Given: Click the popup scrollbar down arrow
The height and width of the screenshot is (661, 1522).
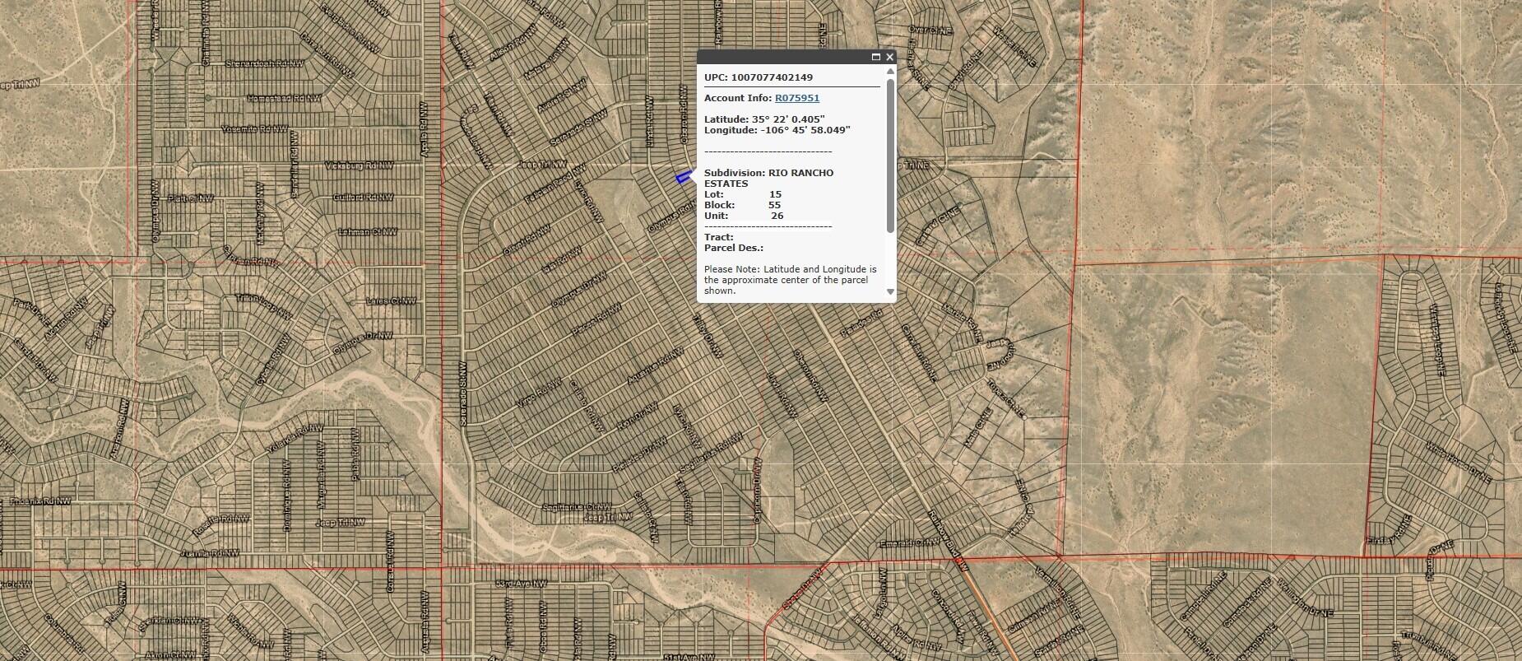Looking at the screenshot, I should [x=890, y=291].
